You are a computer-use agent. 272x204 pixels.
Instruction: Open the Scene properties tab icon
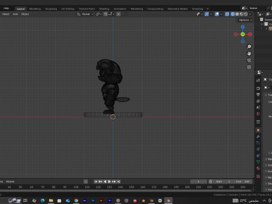258,108
